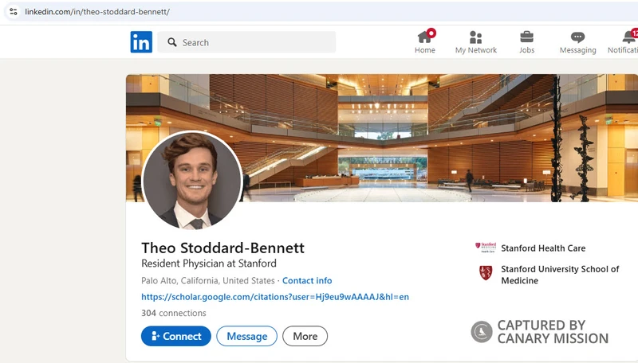Open the Google Scholar citations link

[275, 297]
